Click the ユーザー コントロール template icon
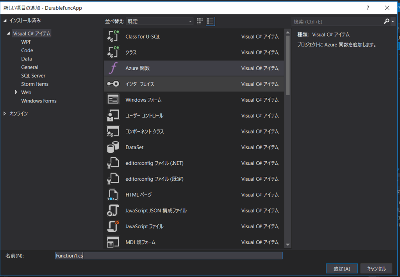 (113, 115)
